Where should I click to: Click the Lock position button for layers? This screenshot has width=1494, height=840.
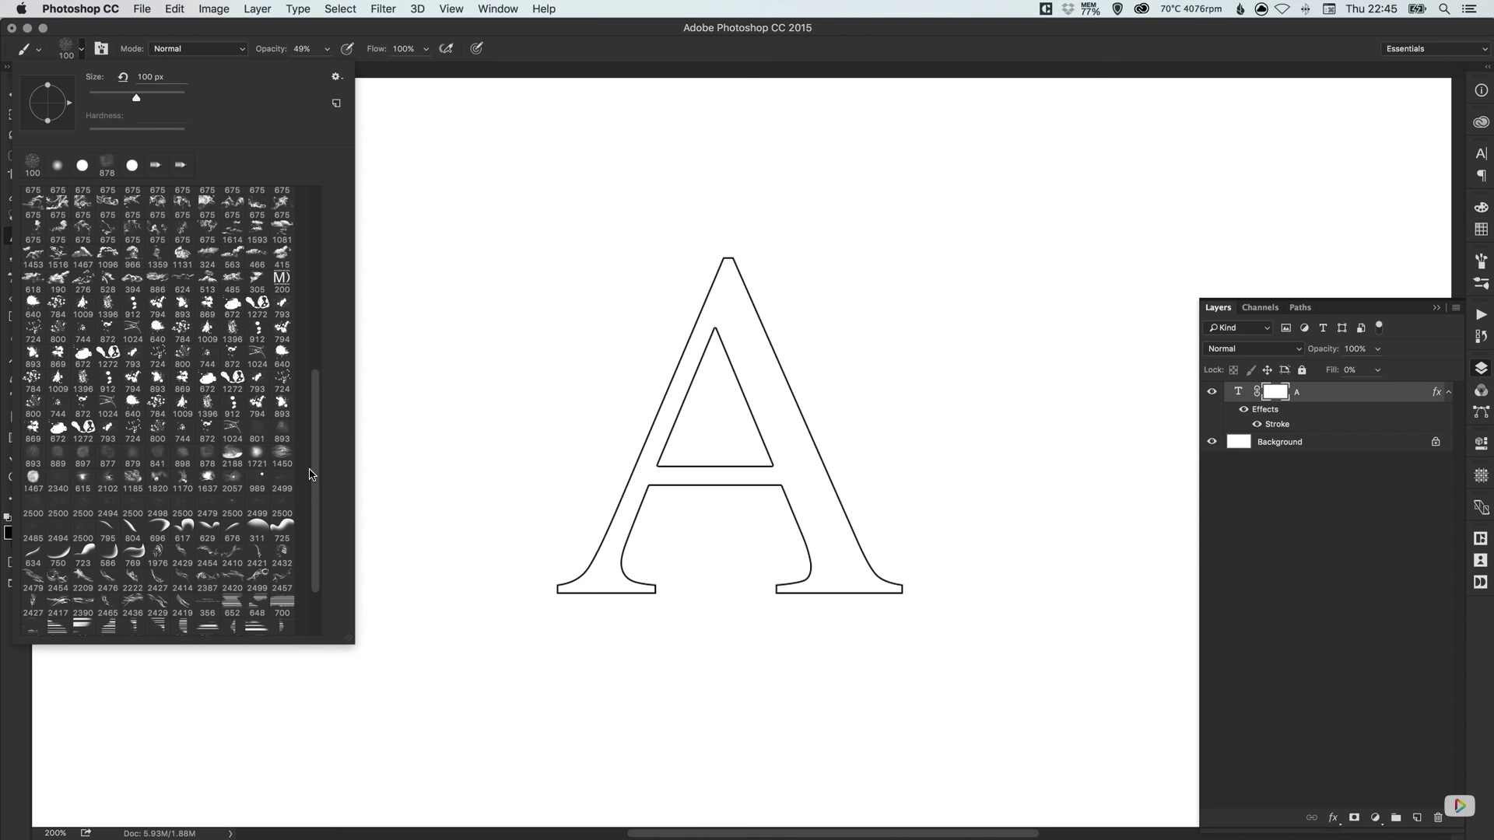(1268, 370)
